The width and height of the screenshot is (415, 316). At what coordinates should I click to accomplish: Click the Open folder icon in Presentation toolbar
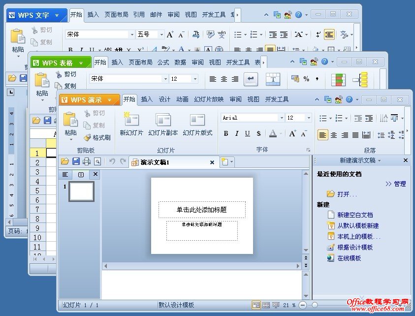(65, 161)
